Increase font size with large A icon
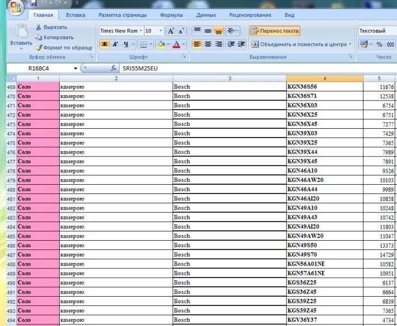Viewport: 397px width, 326px height. pos(171,31)
